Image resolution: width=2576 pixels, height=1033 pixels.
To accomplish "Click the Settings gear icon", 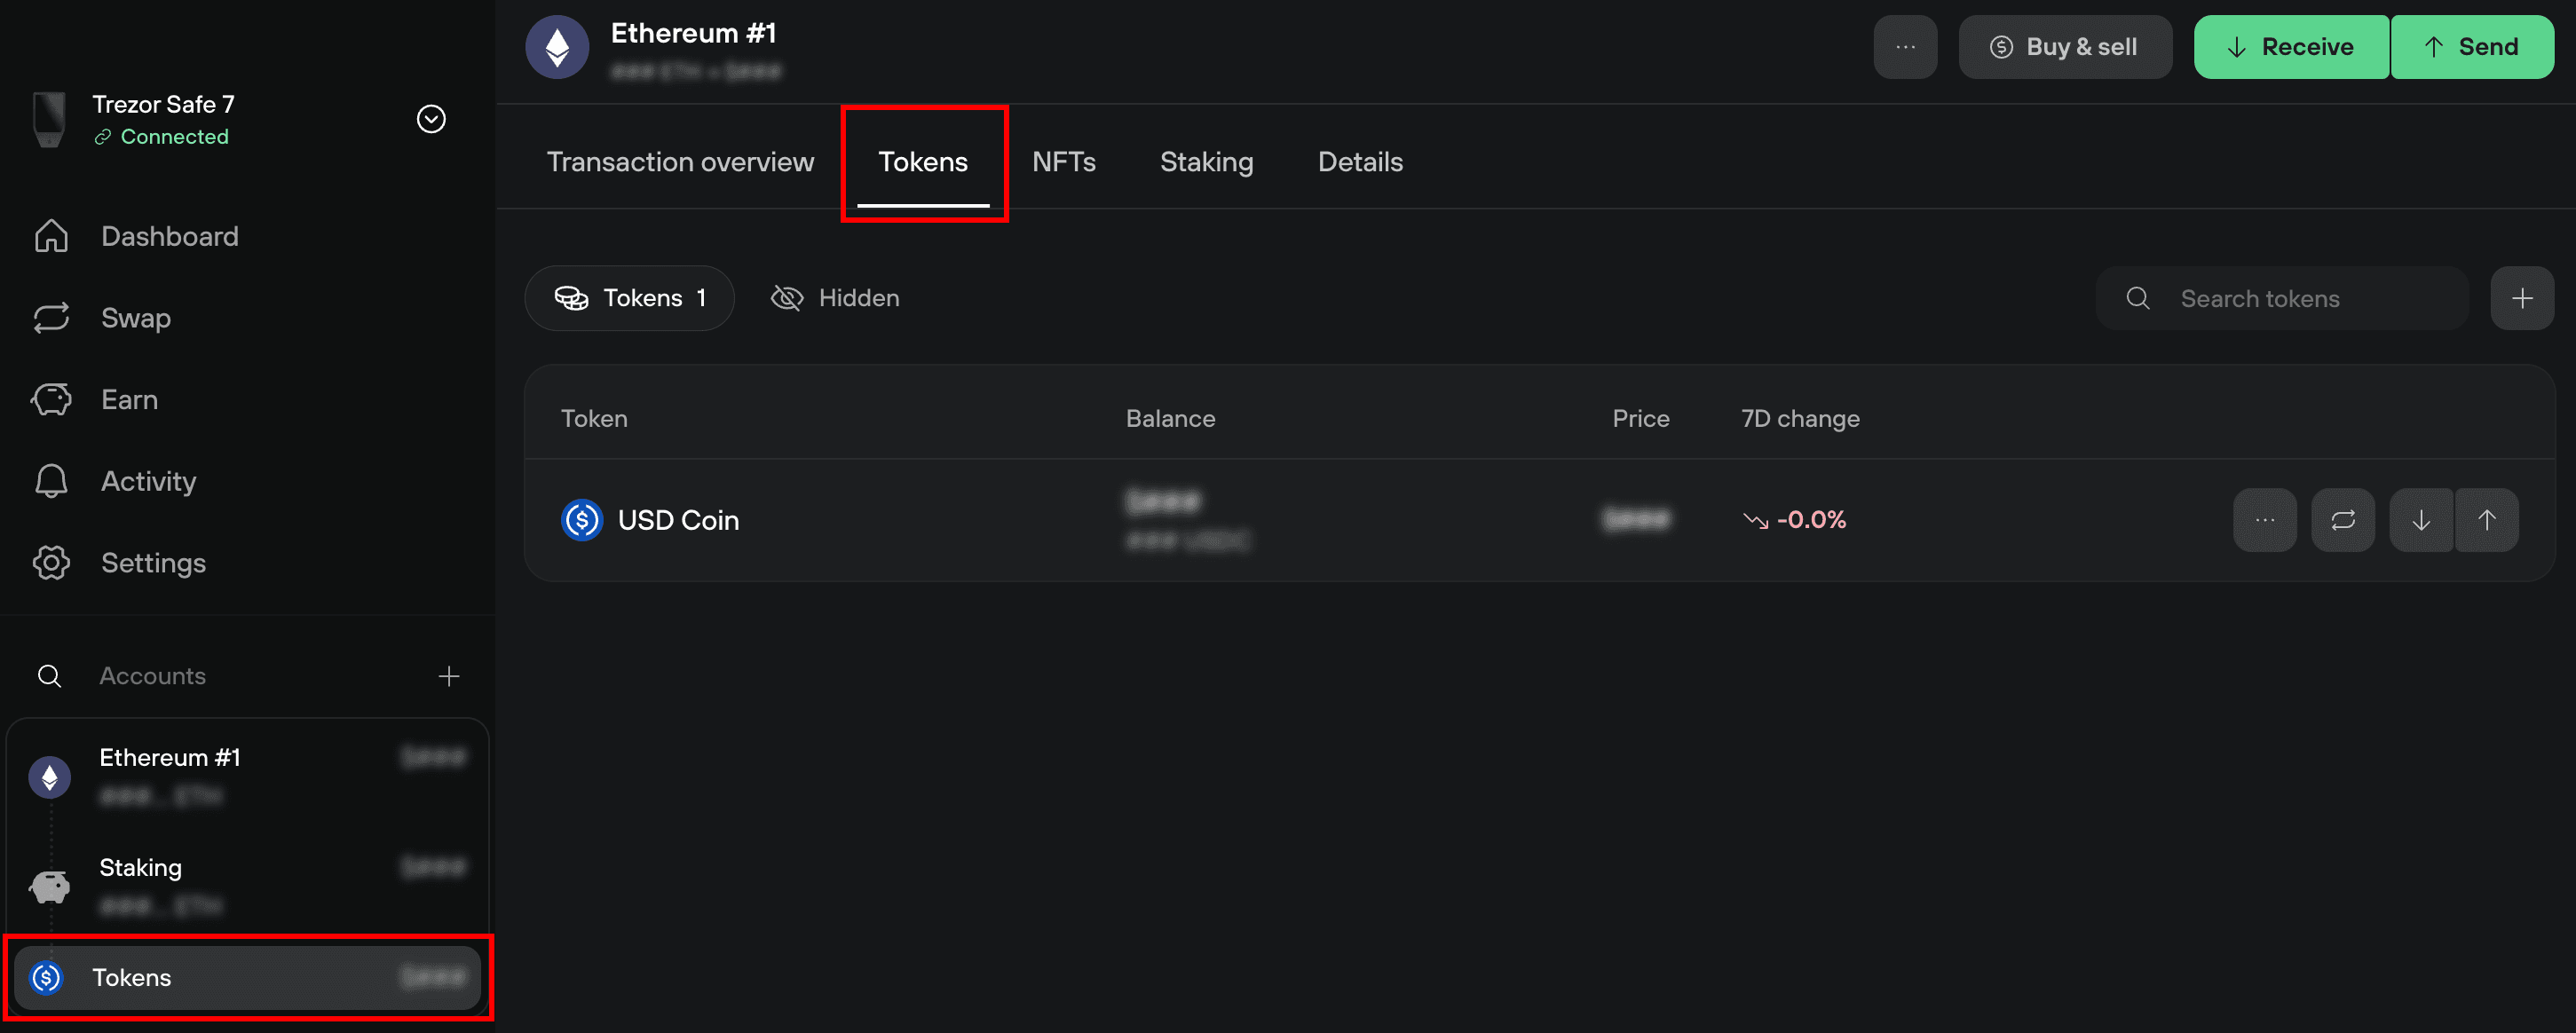I will pos(51,563).
